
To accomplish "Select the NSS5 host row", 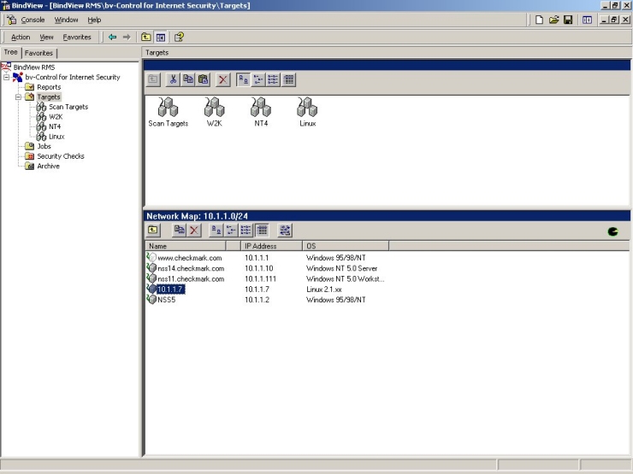I will pyautogui.click(x=266, y=300).
